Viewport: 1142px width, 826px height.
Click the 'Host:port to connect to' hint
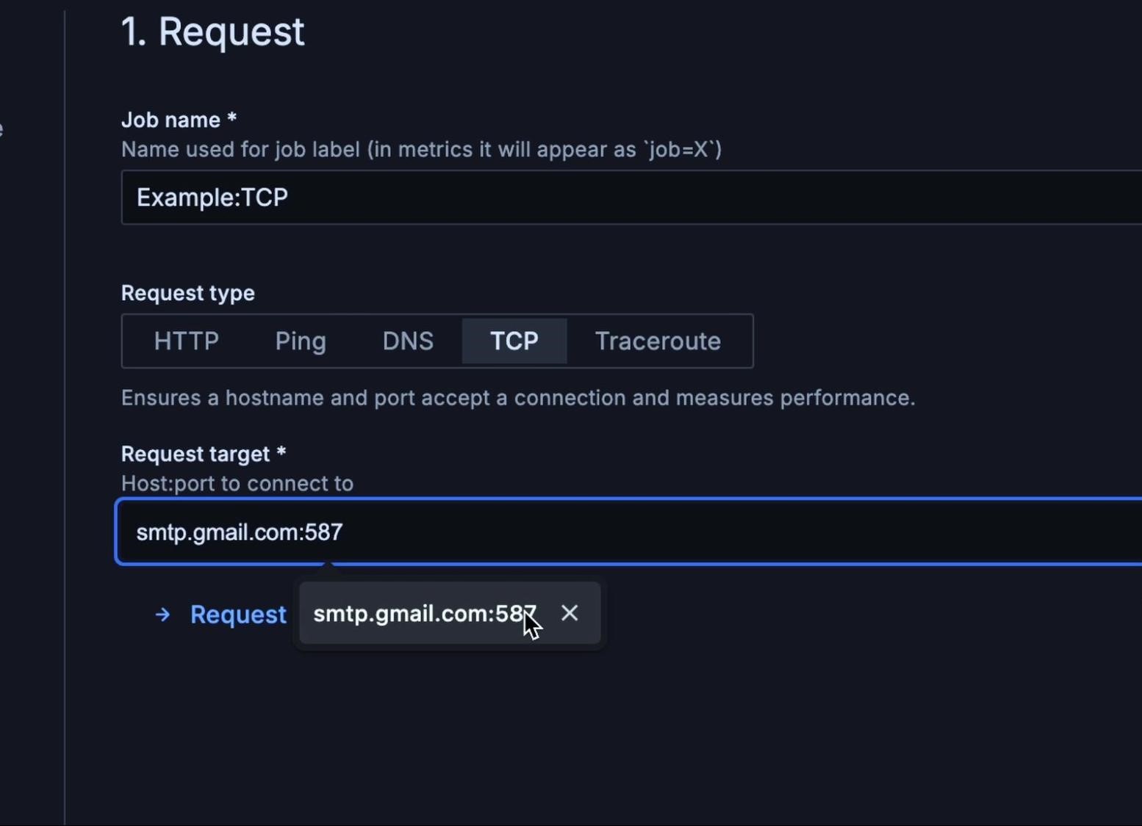pos(237,483)
